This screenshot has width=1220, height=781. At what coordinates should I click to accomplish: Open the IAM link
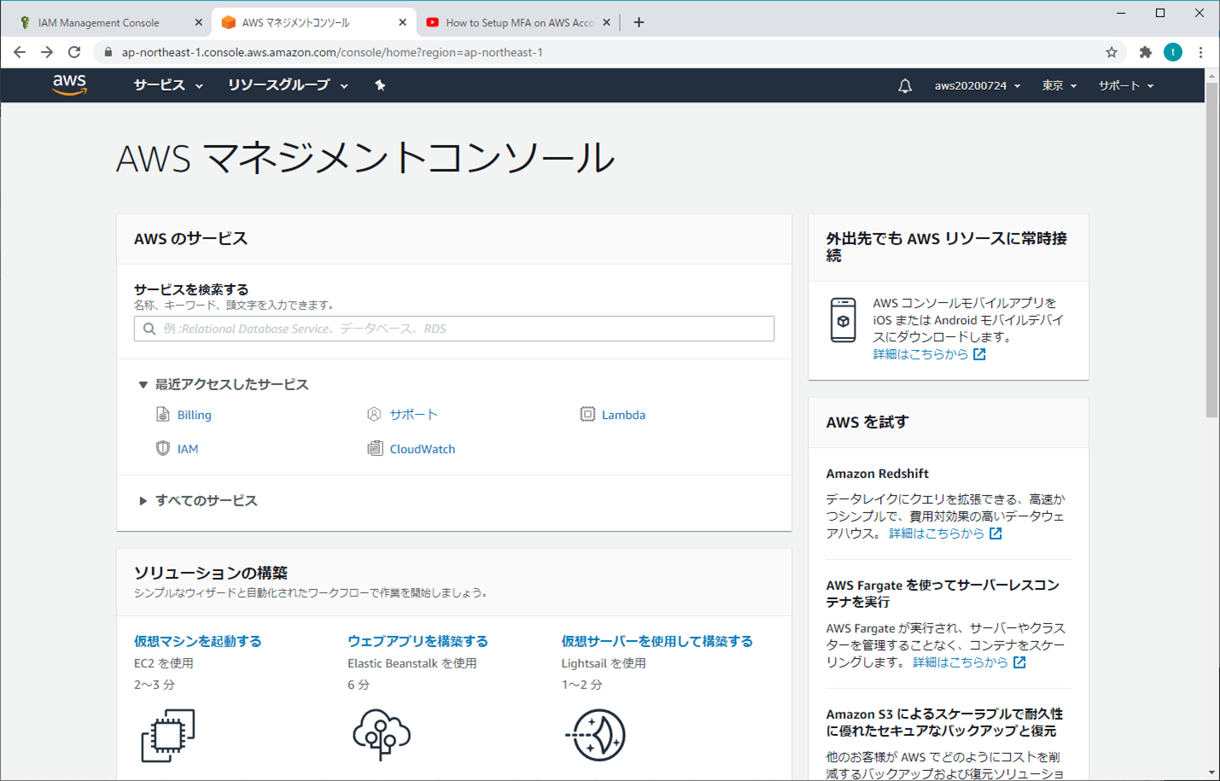pyautogui.click(x=188, y=449)
